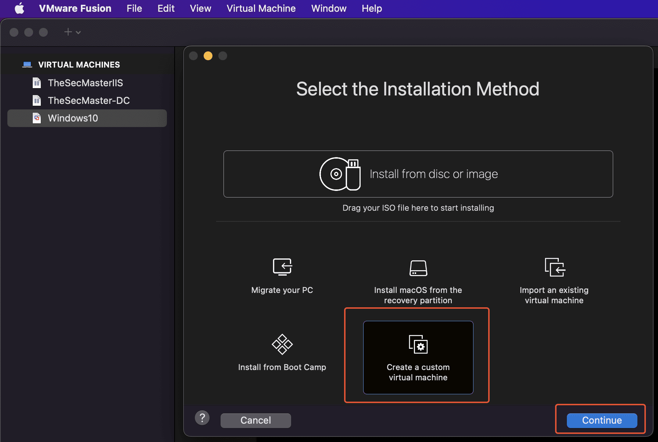Click the Boot Camp diamond icon
Screen dimensions: 658x442
point(282,344)
